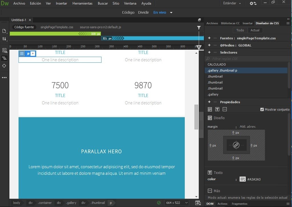Activate the Inspect crosshair icon
This screenshot has height=207, width=292.
[x=4, y=66]
